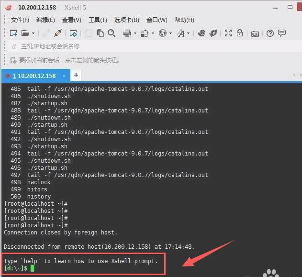The width and height of the screenshot is (302, 277).
Task: Click history line 485 tail -f command
Action: (109, 89)
